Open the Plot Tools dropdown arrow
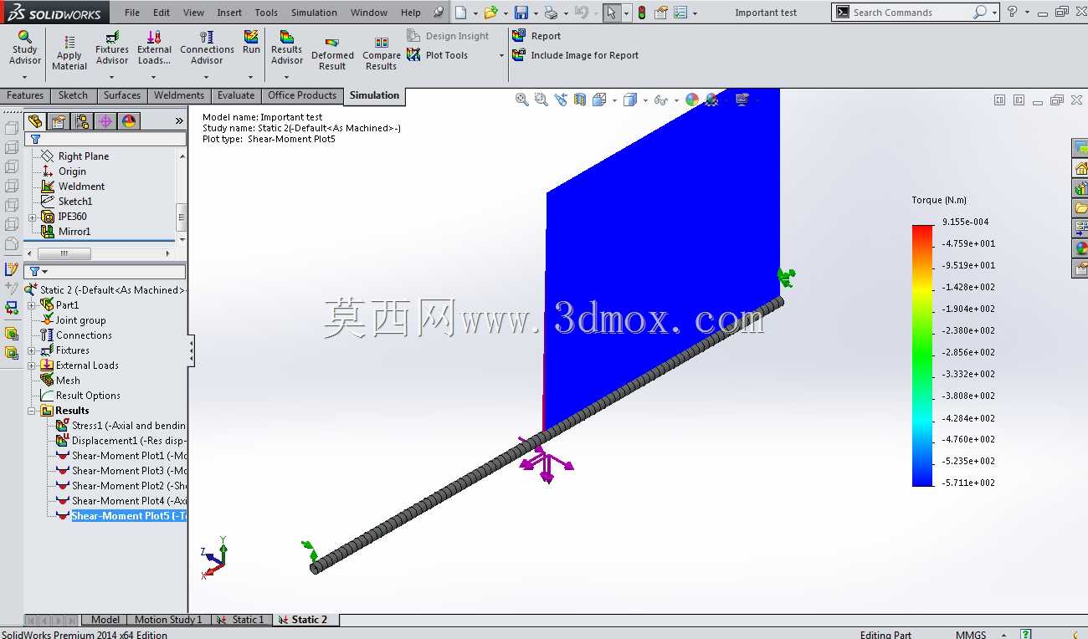Image resolution: width=1088 pixels, height=639 pixels. 501,56
